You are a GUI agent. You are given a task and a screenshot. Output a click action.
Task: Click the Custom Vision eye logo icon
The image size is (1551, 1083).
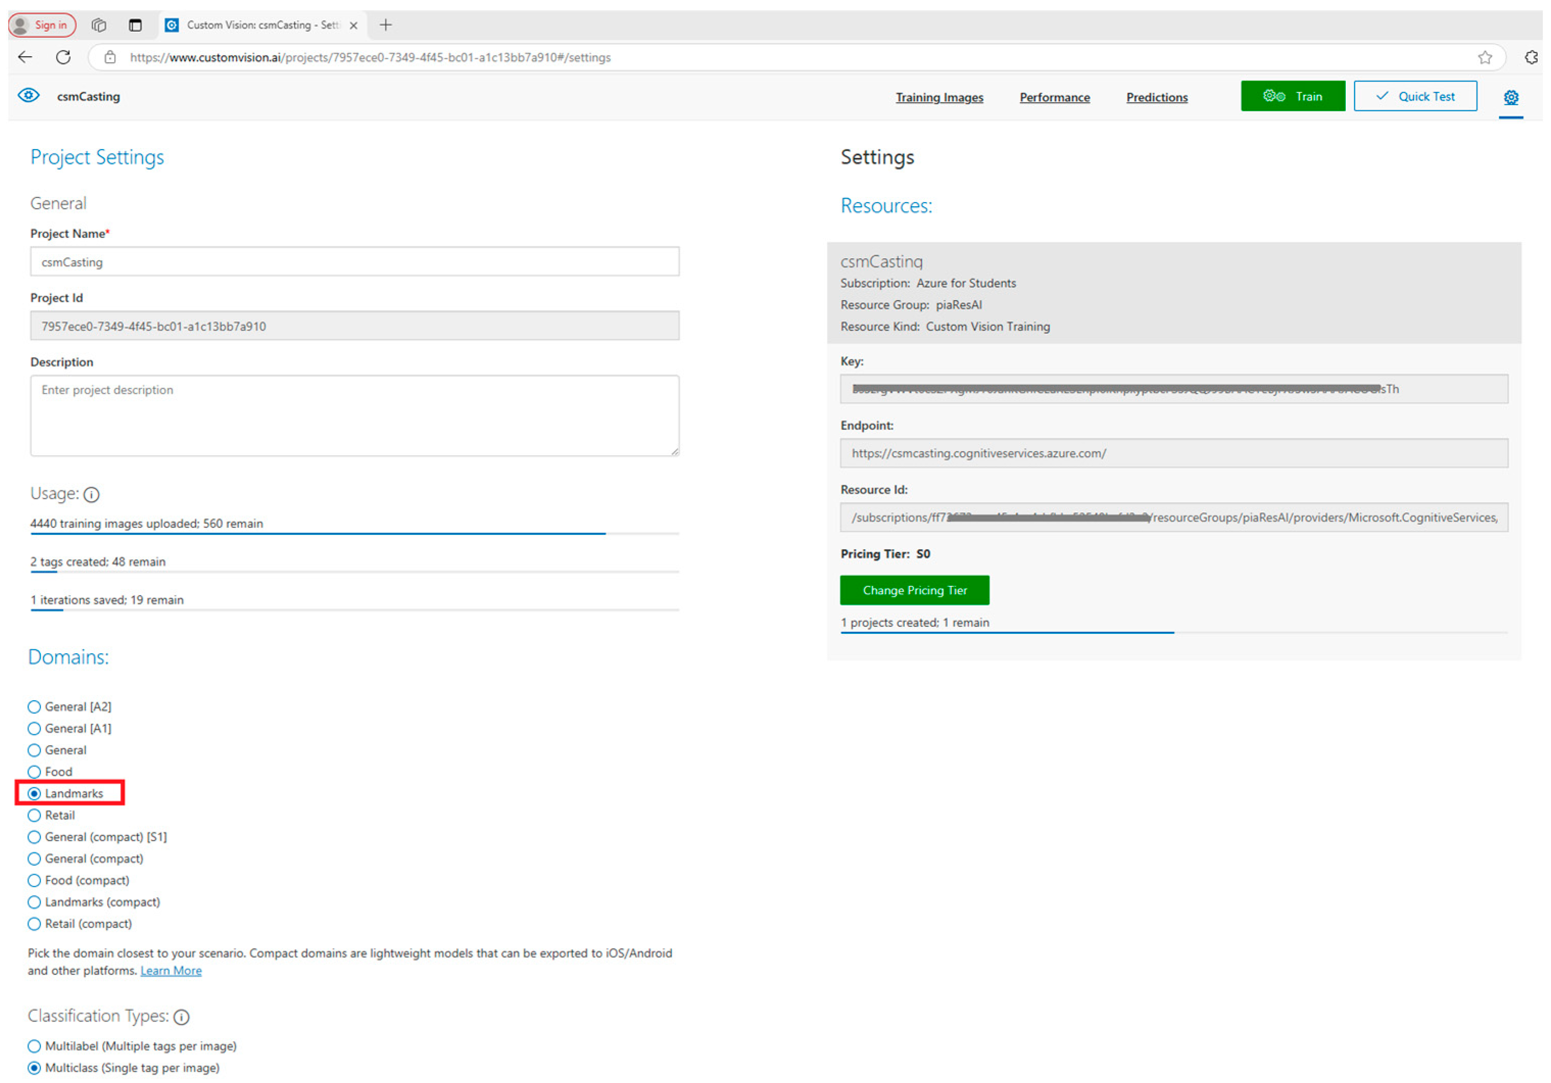[29, 95]
